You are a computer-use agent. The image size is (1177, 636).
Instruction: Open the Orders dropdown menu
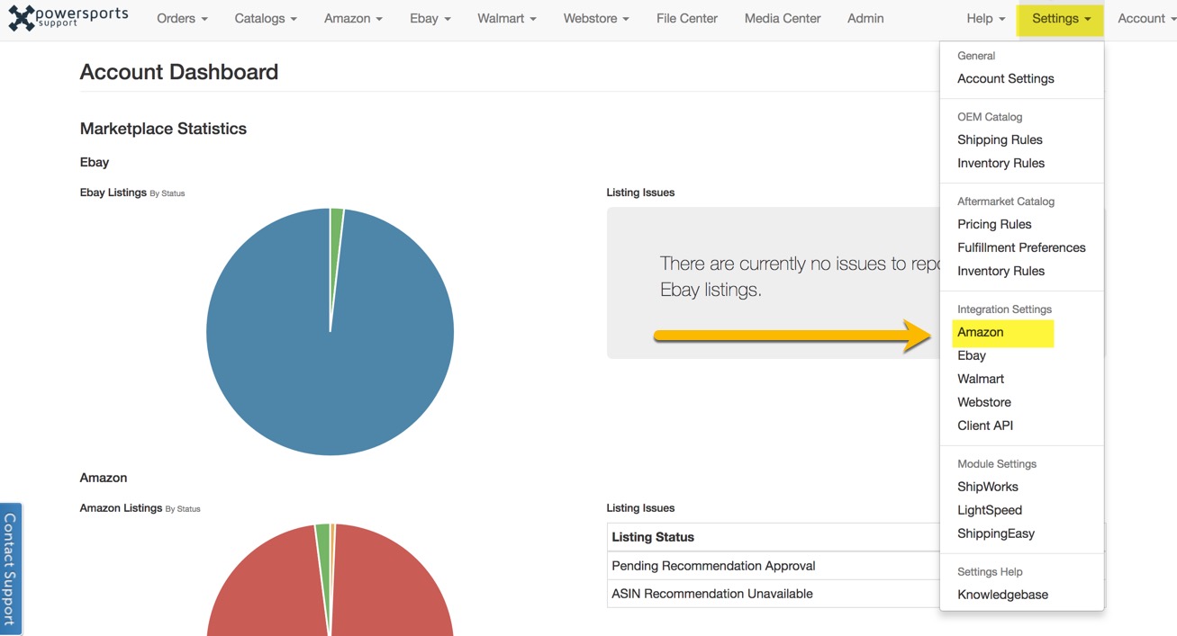pyautogui.click(x=182, y=18)
